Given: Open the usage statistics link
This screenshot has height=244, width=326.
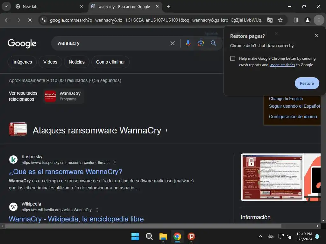Looking at the screenshot, I should click(282, 65).
